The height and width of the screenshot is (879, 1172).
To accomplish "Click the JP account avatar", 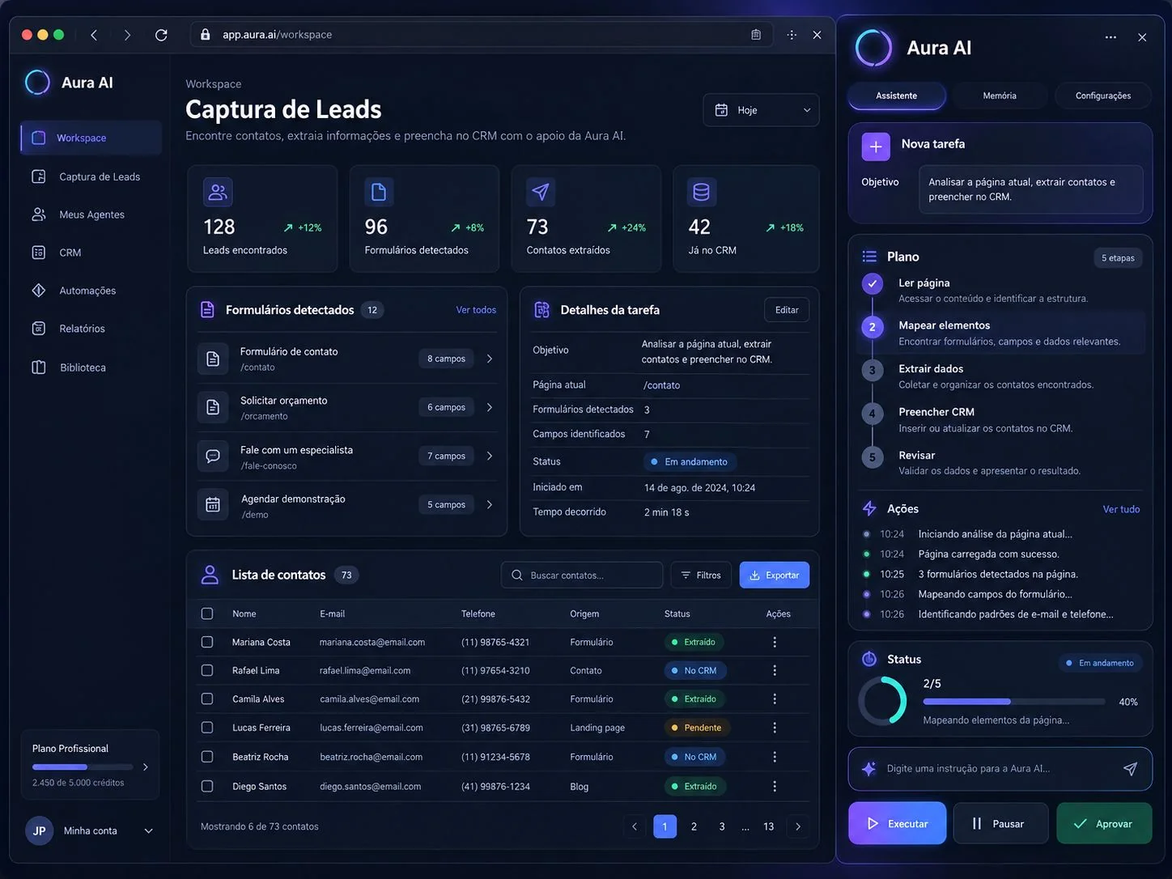I will click(39, 831).
